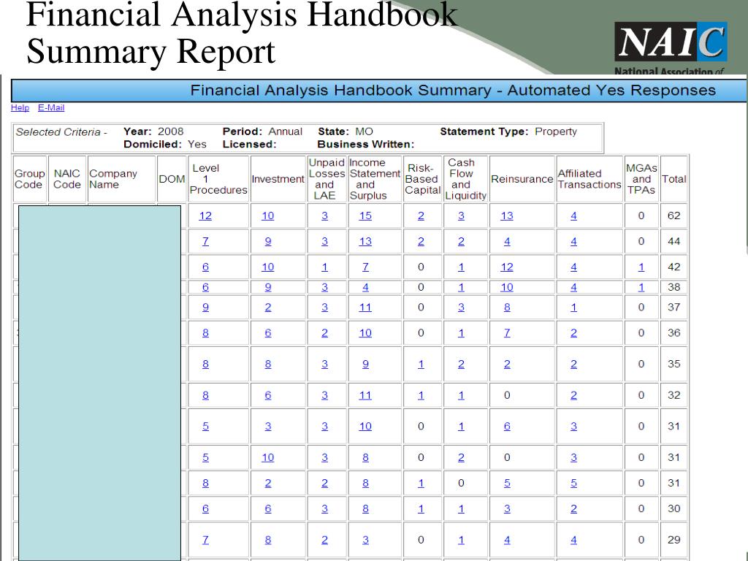The height and width of the screenshot is (561, 748).
Task: Click the NAIC Code column header
Action: [x=66, y=179]
